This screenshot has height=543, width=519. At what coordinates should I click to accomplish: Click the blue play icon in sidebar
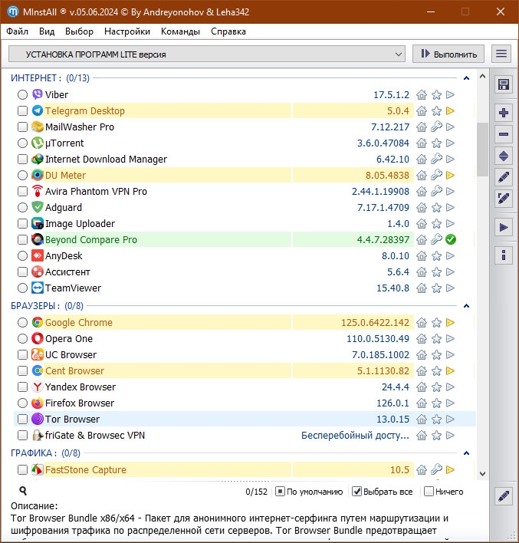coord(504,228)
